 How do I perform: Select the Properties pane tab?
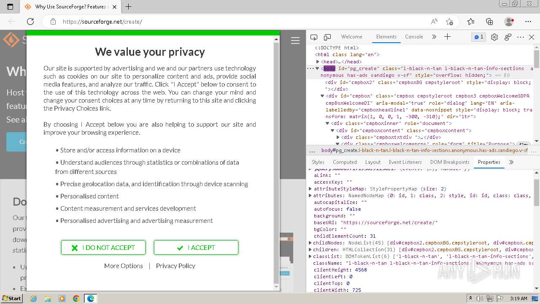tap(489, 162)
